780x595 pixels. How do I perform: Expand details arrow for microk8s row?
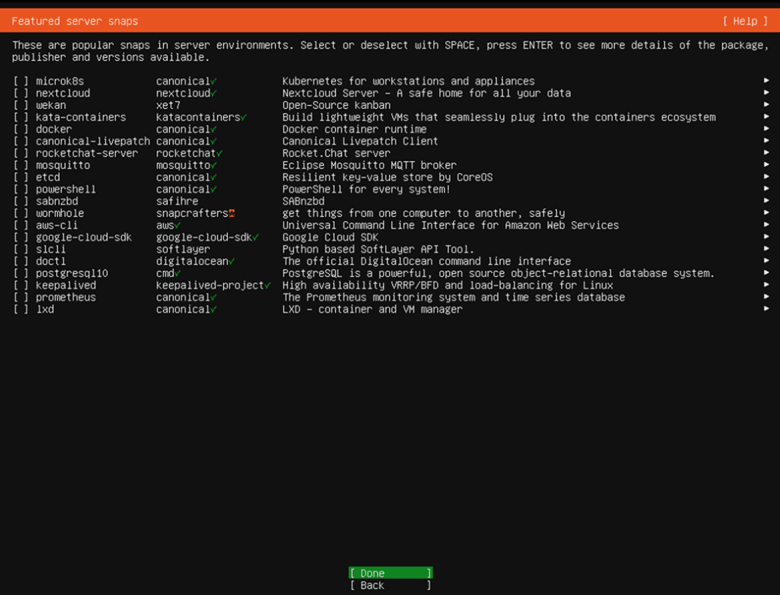click(766, 81)
